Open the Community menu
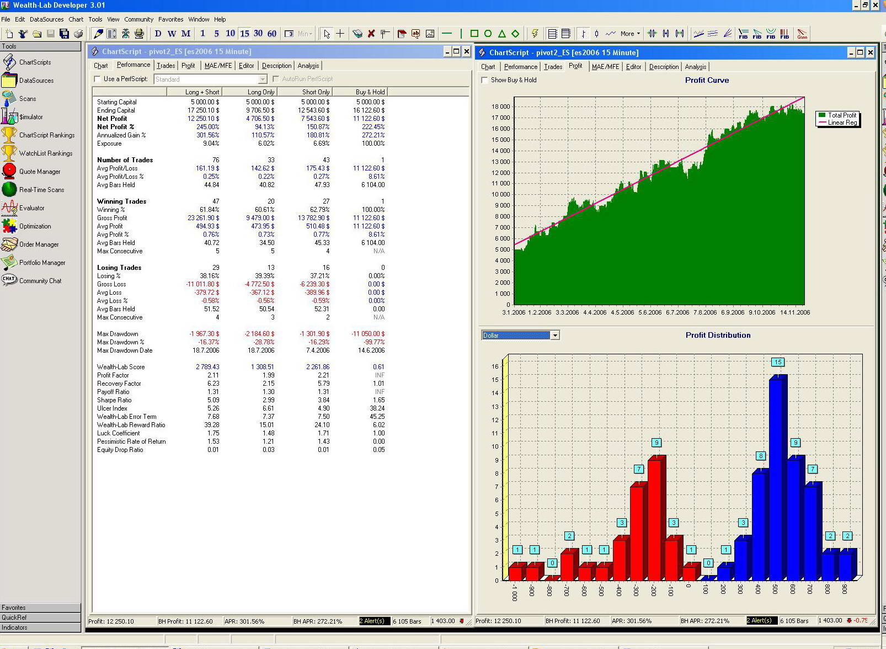 tap(139, 19)
